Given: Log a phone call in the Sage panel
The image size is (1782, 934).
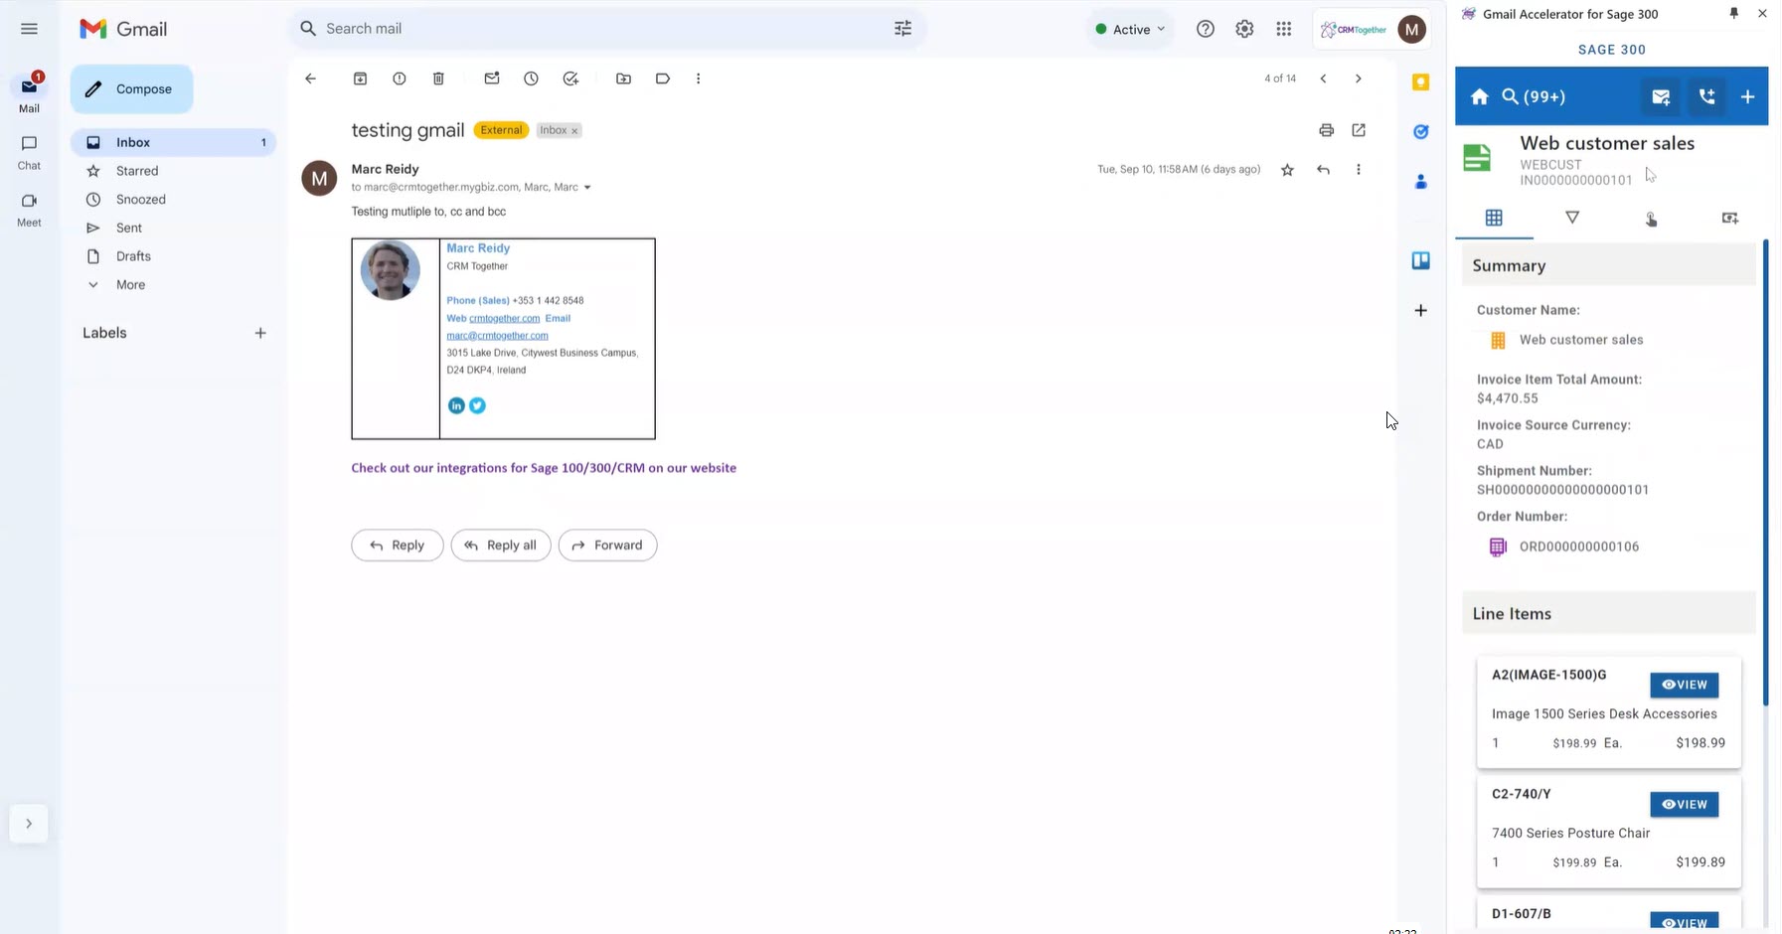Looking at the screenshot, I should point(1706,96).
